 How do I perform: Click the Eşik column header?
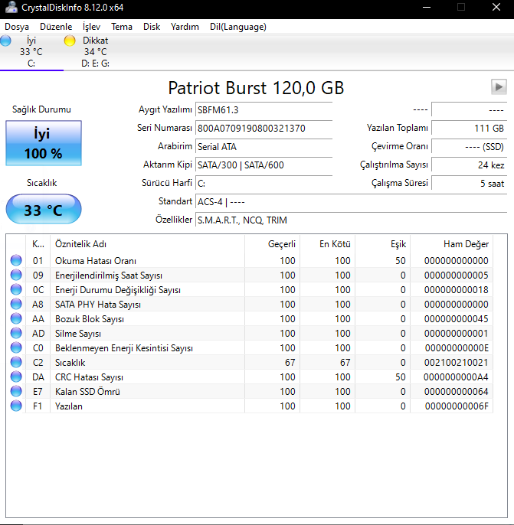coord(383,244)
